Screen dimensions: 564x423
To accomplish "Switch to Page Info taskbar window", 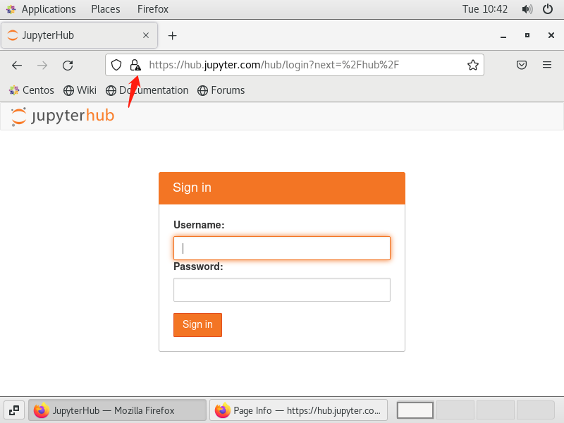I will coord(298,410).
